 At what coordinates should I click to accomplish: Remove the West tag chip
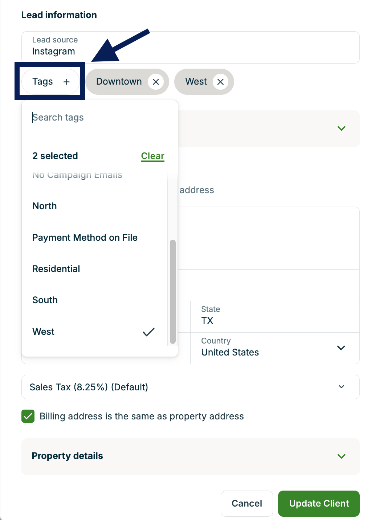pos(220,82)
